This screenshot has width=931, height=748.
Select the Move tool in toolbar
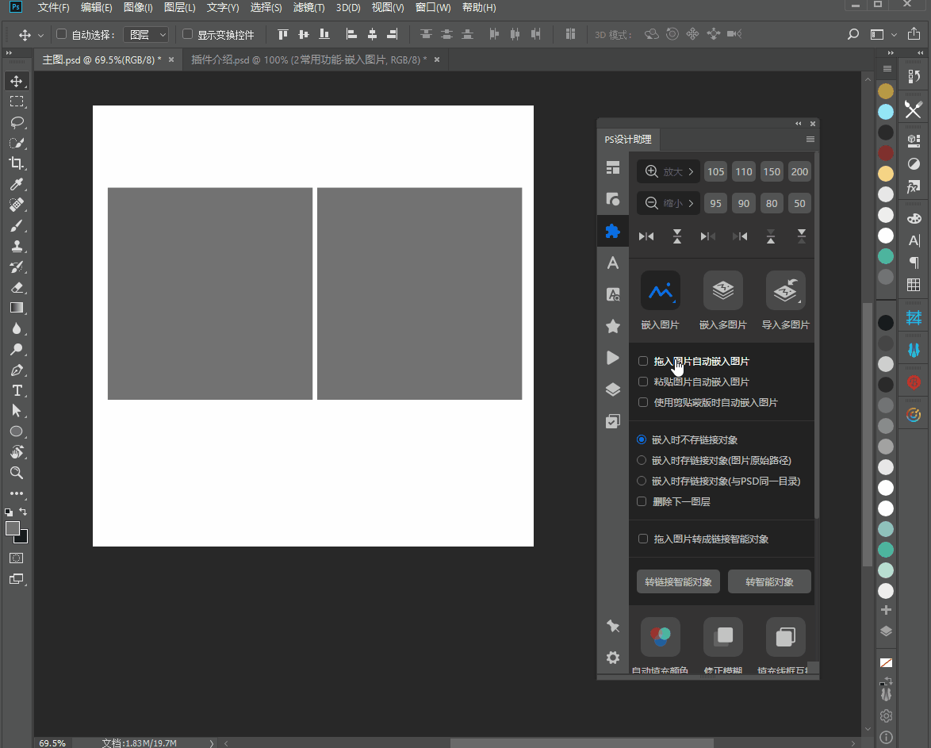17,81
